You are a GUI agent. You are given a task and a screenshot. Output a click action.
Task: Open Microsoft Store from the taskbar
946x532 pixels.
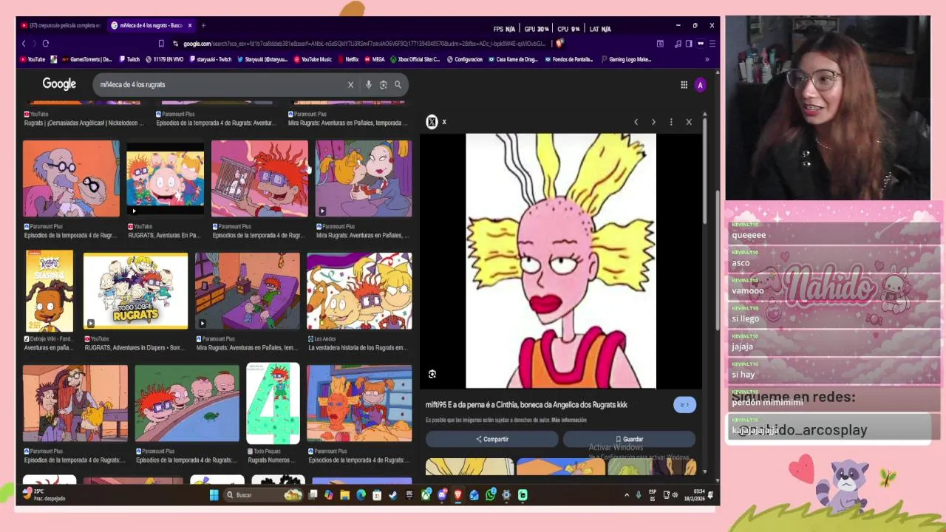point(377,495)
